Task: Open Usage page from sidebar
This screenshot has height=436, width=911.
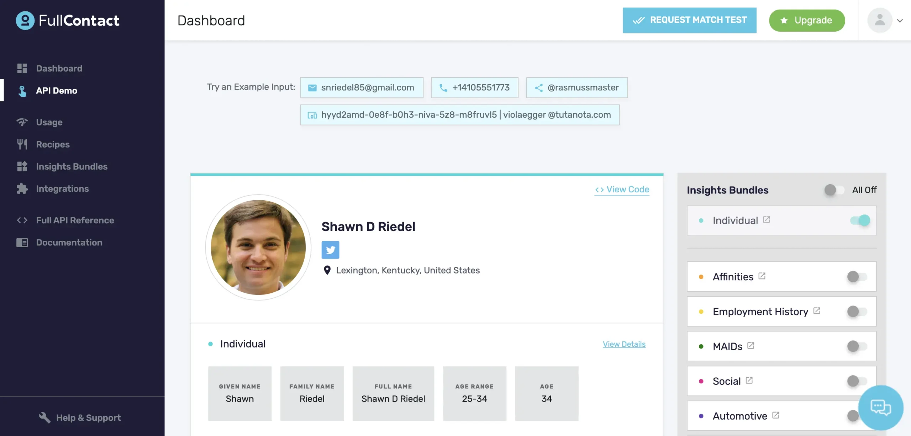Action: coord(49,122)
